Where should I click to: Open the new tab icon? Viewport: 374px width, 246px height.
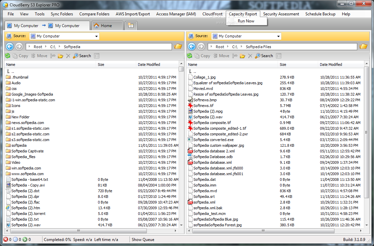(131, 25)
